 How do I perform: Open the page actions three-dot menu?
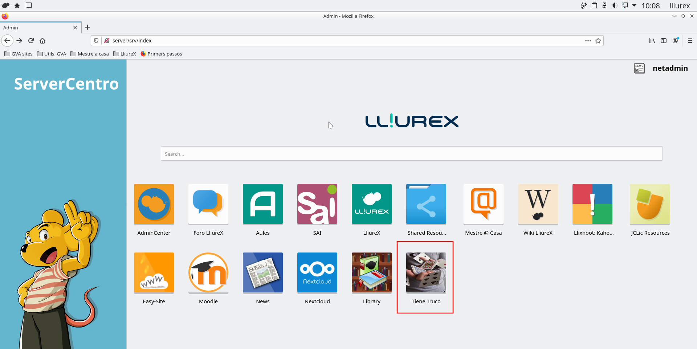[x=588, y=41]
